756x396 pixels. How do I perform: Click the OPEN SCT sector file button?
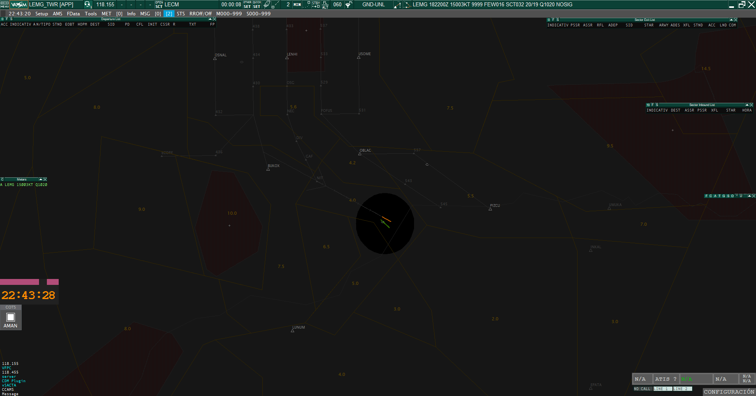tap(159, 5)
